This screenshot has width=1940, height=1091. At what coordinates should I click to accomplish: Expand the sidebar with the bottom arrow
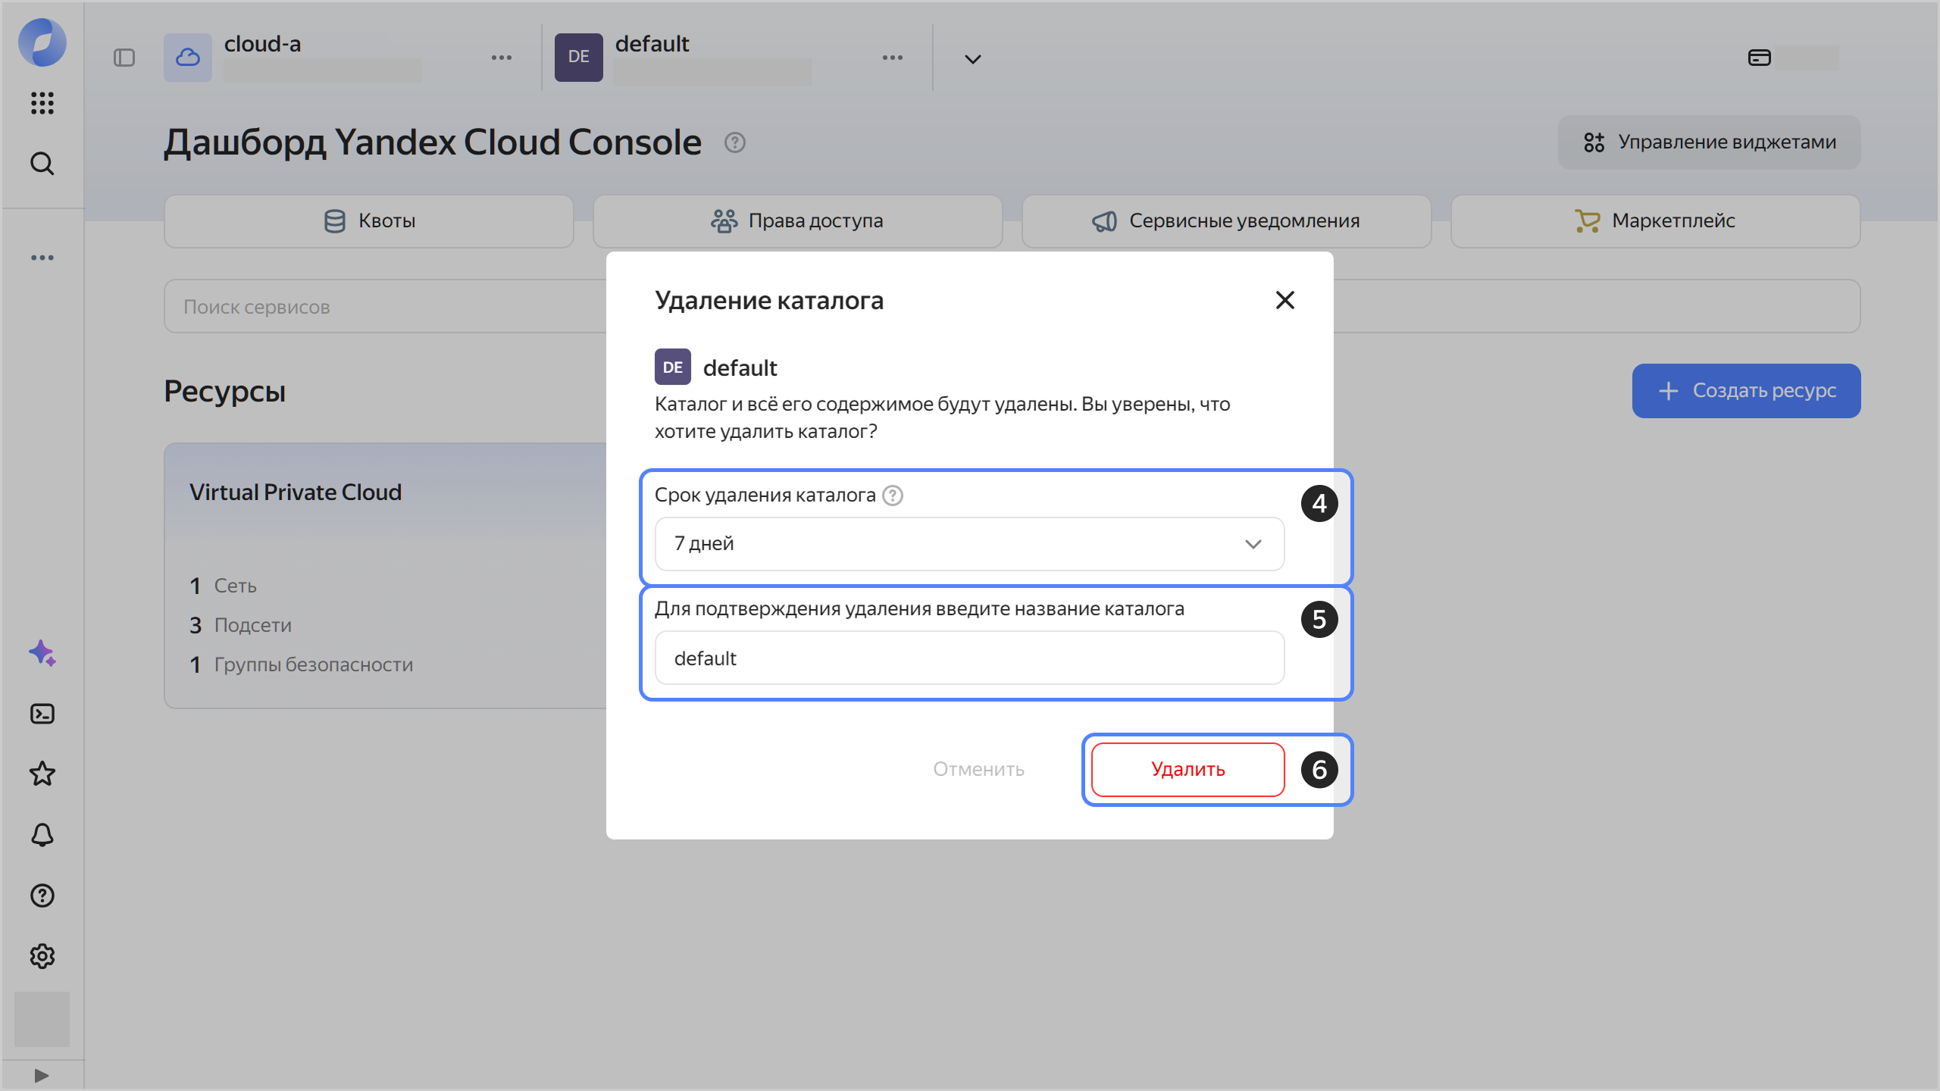(42, 1075)
